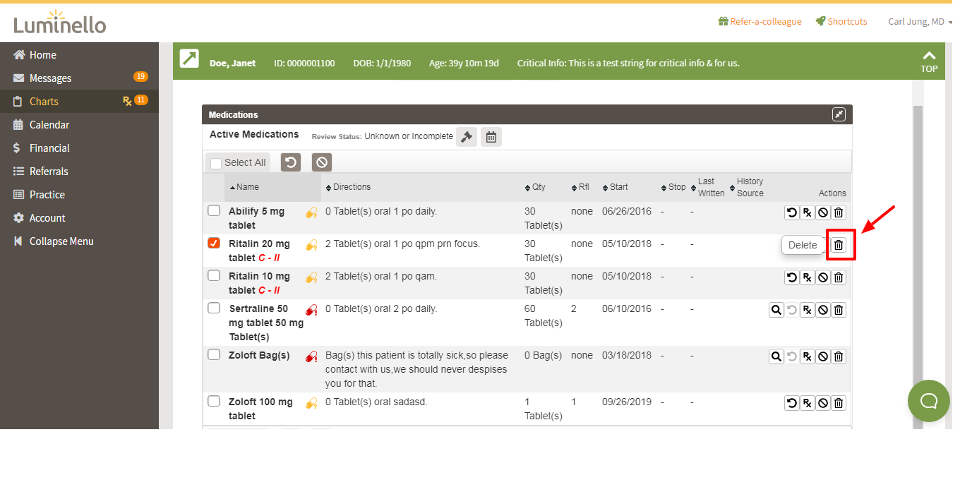
Task: Go to Home in the sidebar
Action: point(79,55)
